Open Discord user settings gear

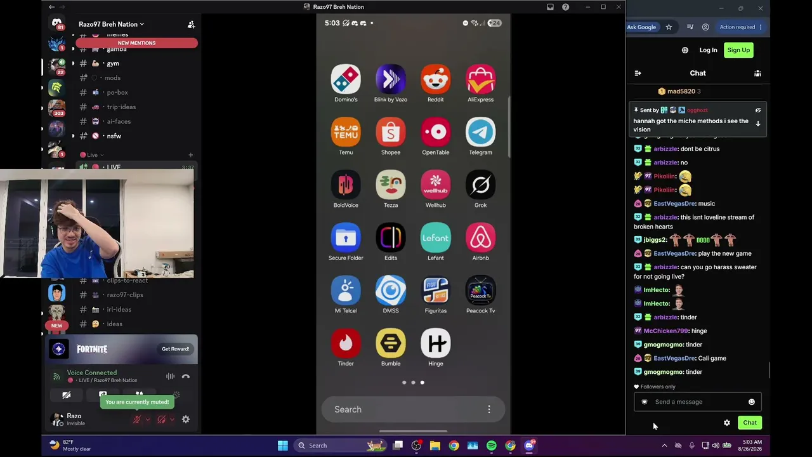186,420
